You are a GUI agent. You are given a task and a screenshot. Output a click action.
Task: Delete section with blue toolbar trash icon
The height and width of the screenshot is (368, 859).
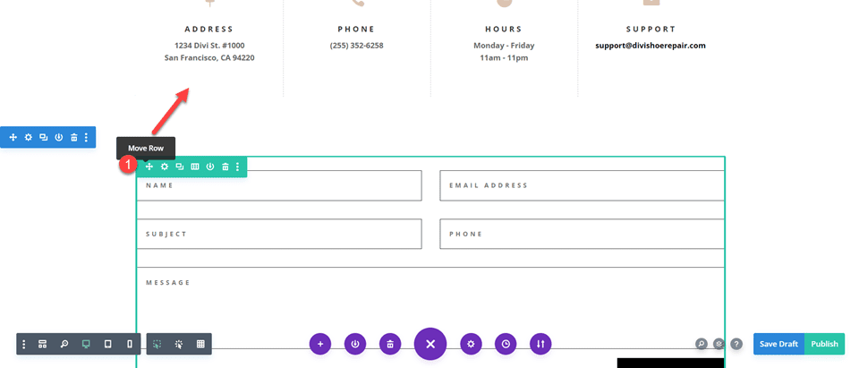click(74, 137)
